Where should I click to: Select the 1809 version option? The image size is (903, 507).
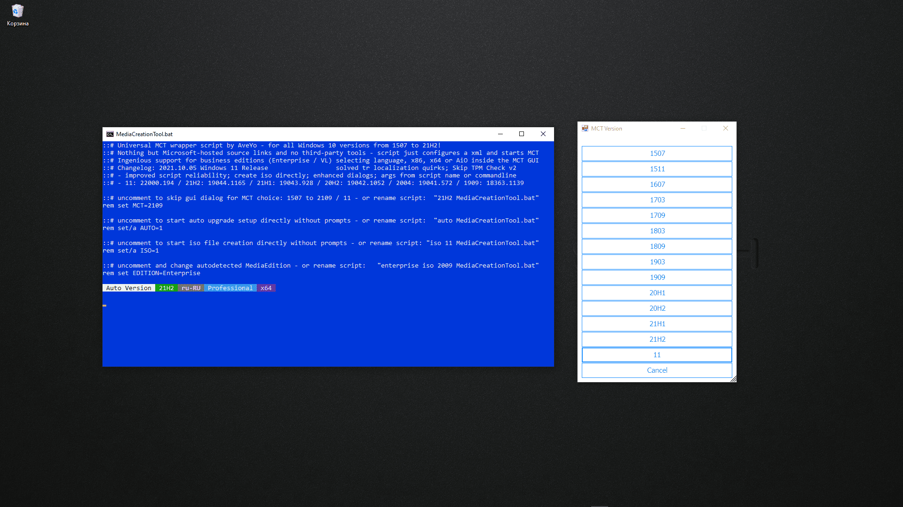(657, 246)
